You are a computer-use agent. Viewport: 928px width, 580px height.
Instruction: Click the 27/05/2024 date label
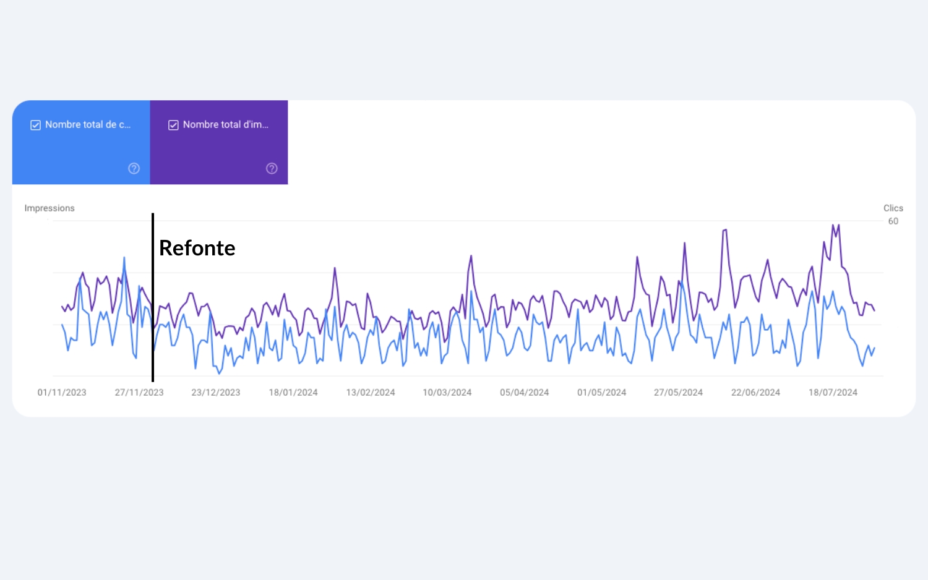(679, 393)
